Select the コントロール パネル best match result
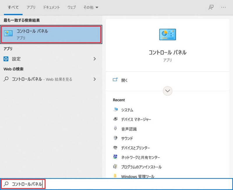 (51, 34)
